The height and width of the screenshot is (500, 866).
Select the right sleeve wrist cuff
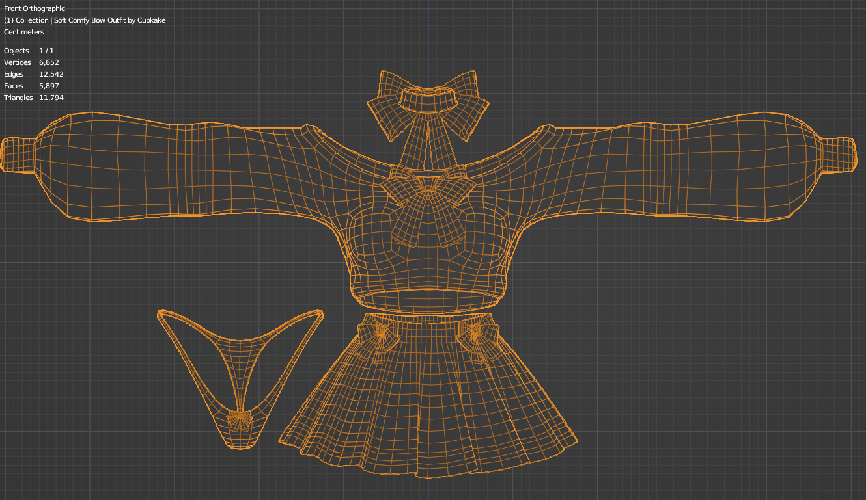839,155
